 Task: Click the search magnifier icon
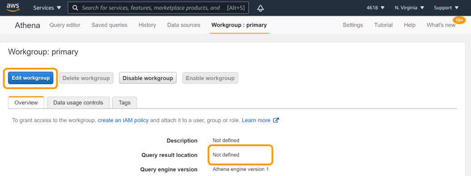[x=76, y=8]
